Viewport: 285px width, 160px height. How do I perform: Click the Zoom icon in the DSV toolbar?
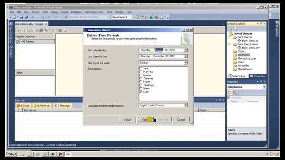65,31
